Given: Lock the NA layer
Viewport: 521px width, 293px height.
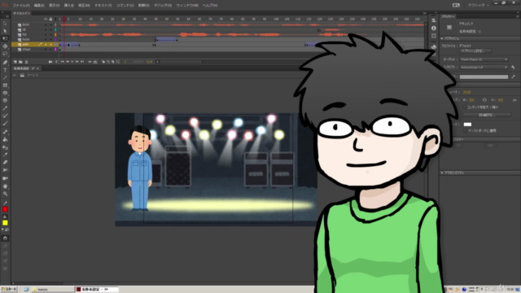Looking at the screenshot, I should (50, 34).
